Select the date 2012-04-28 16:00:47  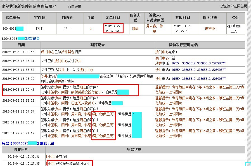point(18,90)
